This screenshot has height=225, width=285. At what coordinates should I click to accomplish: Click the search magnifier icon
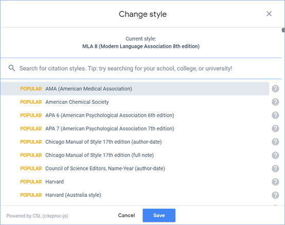(x=12, y=68)
